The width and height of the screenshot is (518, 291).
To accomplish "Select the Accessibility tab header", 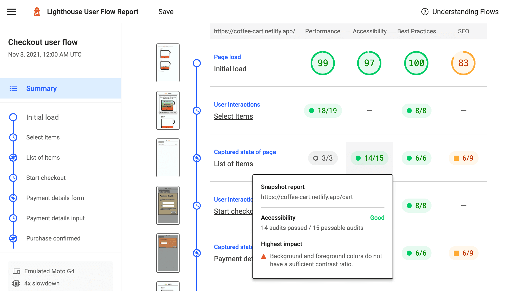I will coord(369,31).
